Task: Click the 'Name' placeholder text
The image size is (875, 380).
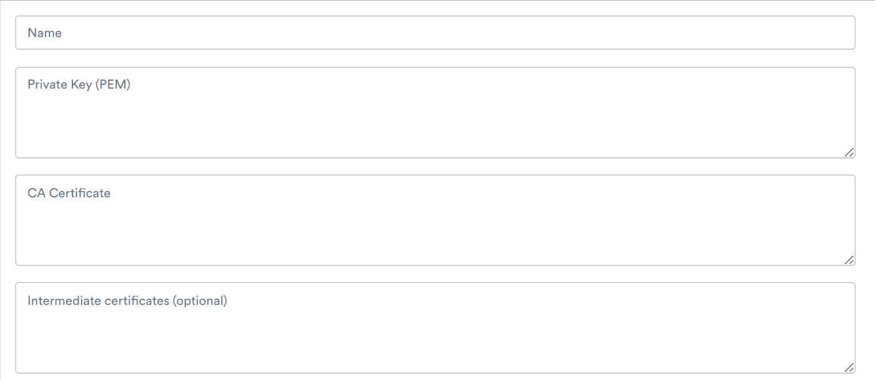Action: (x=45, y=33)
